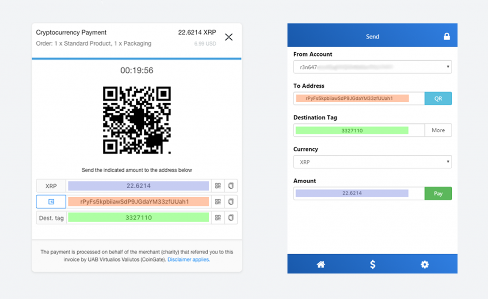This screenshot has width=488, height=299.
Task: Click the order description line
Action: [94, 43]
